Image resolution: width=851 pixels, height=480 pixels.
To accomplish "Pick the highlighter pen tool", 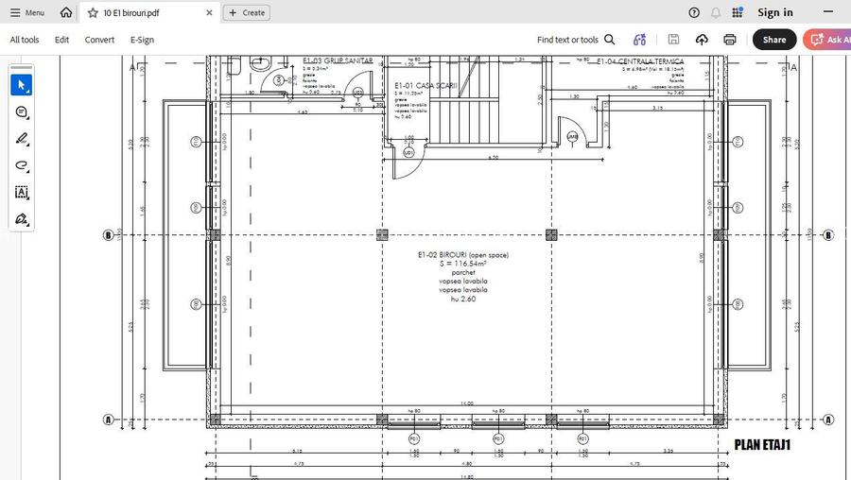I will click(x=21, y=139).
